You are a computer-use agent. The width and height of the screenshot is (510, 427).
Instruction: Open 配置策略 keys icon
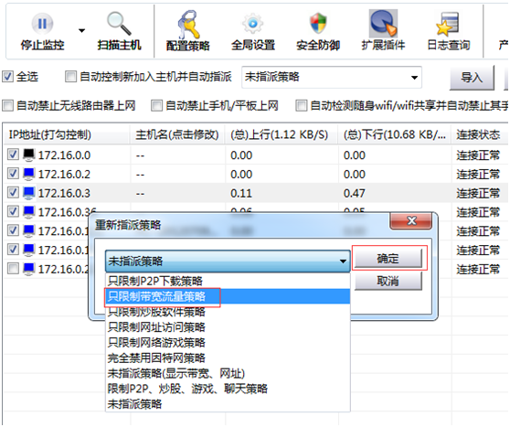click(x=188, y=25)
